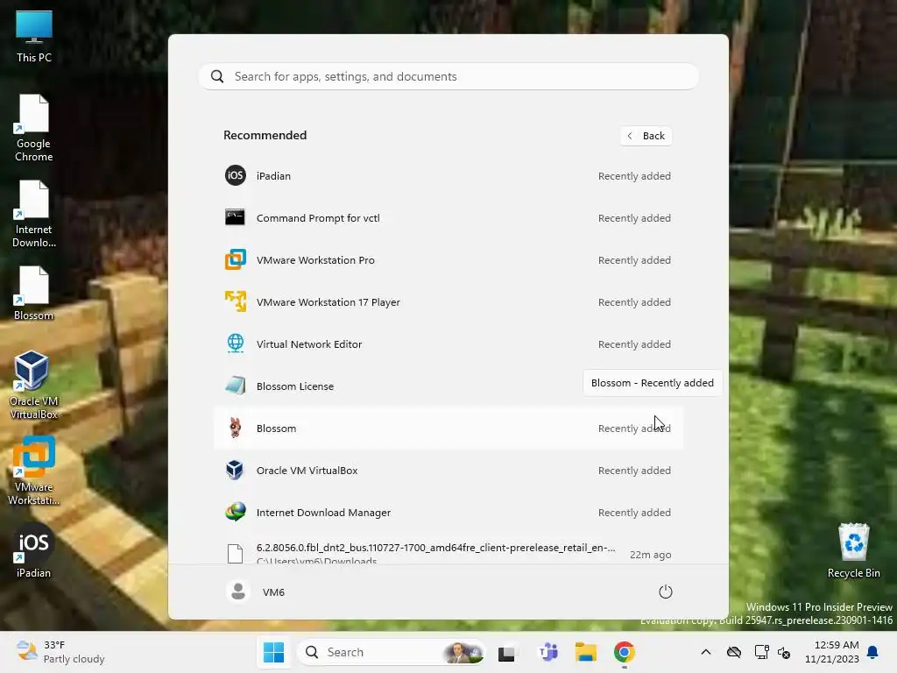
Task: Launch VMware Workstation Pro from the Recommended list
Action: [448, 259]
